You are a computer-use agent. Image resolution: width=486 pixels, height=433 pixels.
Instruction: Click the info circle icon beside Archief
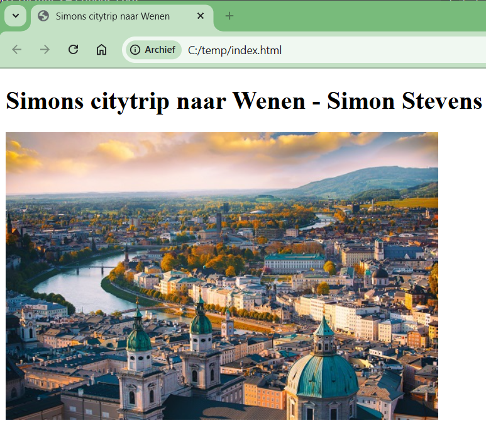point(135,50)
